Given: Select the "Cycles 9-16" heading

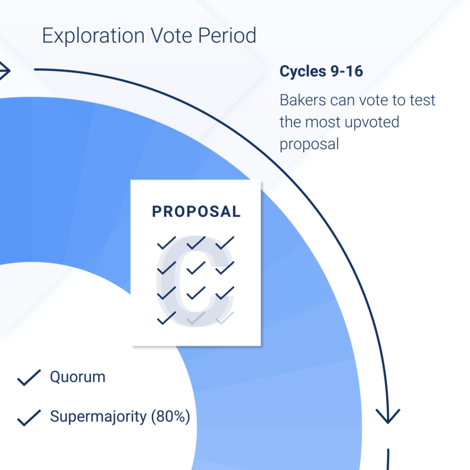Looking at the screenshot, I should 321,72.
